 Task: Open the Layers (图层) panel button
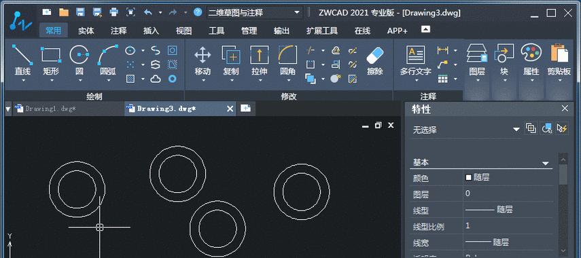pos(477,59)
